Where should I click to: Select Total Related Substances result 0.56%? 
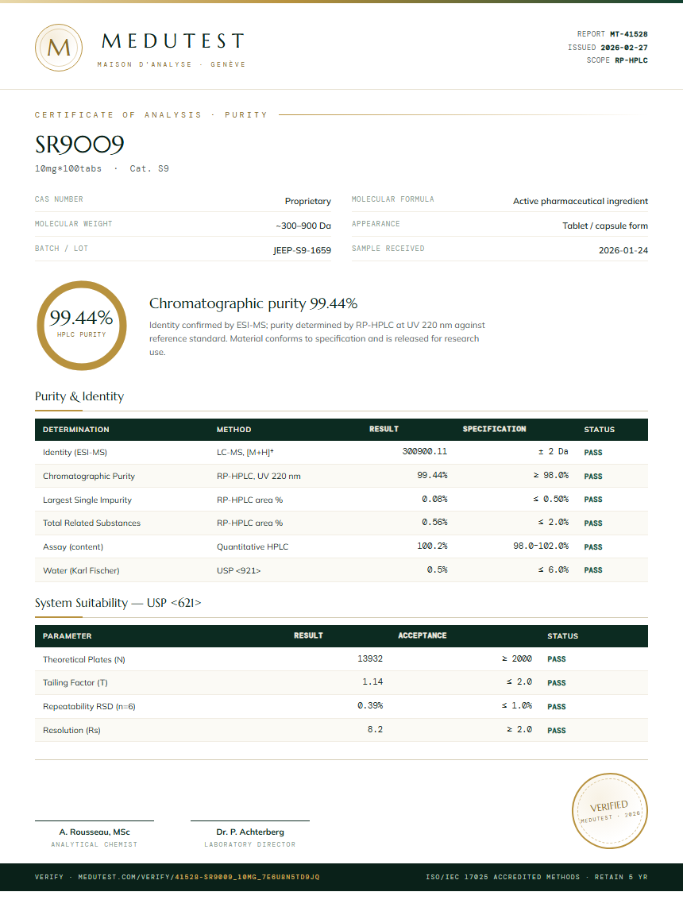pos(434,523)
